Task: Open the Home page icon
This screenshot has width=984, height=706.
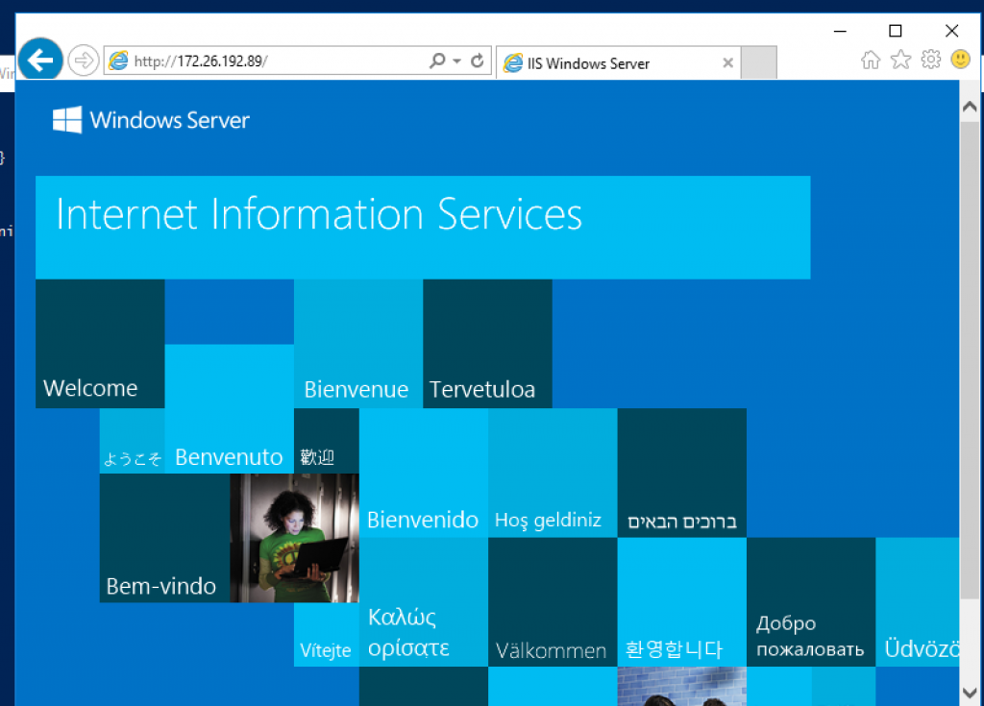Action: pyautogui.click(x=871, y=60)
